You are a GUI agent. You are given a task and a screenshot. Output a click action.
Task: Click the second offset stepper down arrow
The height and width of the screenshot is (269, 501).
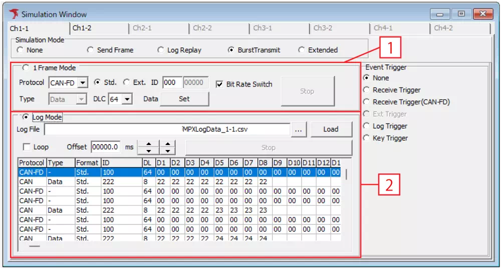pyautogui.click(x=168, y=151)
